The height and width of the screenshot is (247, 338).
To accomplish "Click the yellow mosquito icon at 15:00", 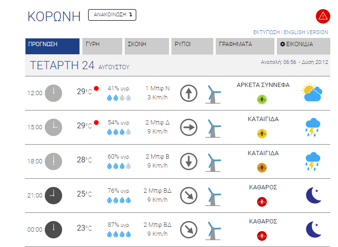I will [x=262, y=134].
